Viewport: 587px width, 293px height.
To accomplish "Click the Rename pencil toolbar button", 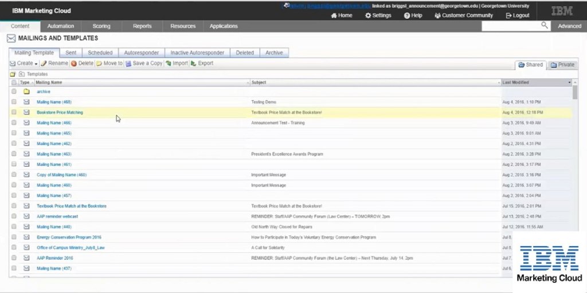I will pyautogui.click(x=54, y=64).
